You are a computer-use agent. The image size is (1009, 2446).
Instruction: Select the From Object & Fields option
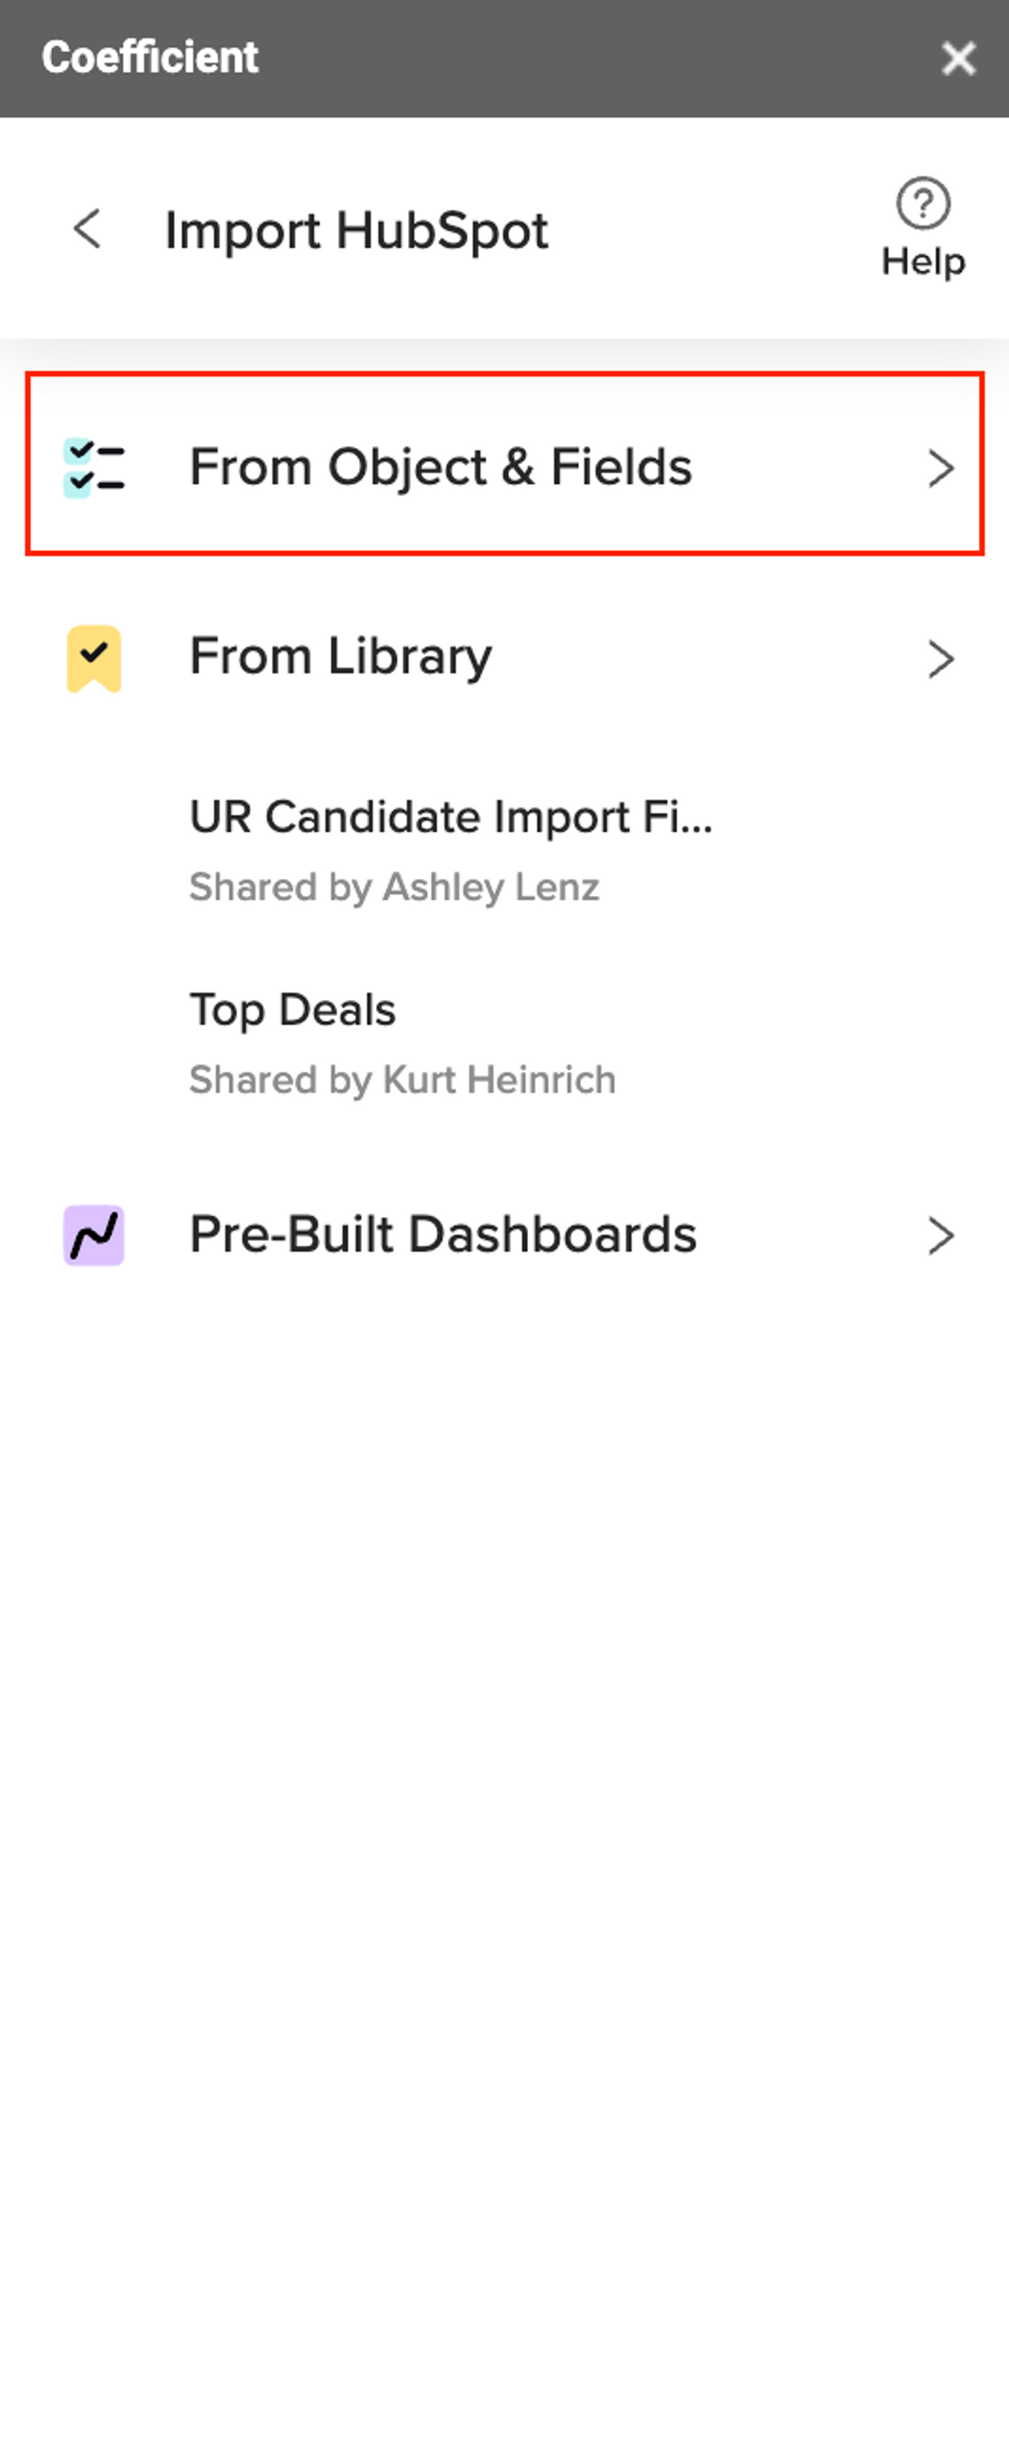(x=504, y=463)
